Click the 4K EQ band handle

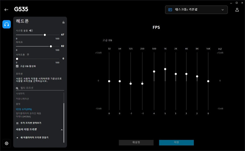point(186,74)
